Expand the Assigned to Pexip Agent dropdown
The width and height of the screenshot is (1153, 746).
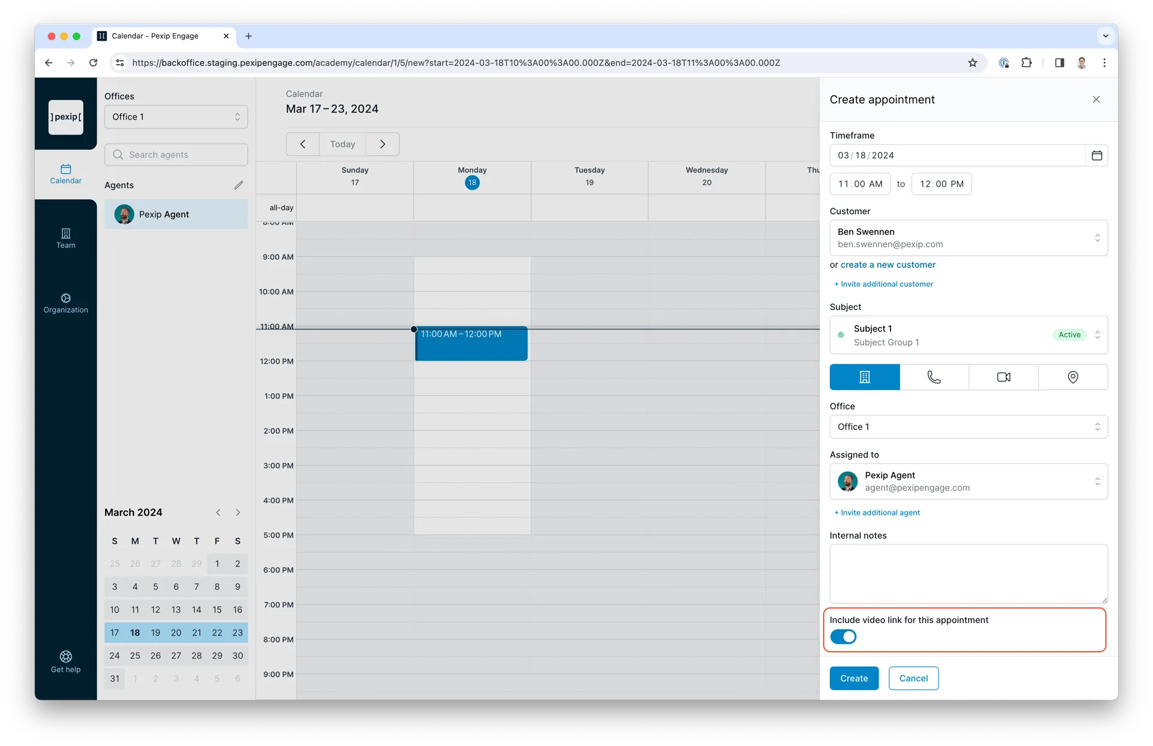click(969, 481)
